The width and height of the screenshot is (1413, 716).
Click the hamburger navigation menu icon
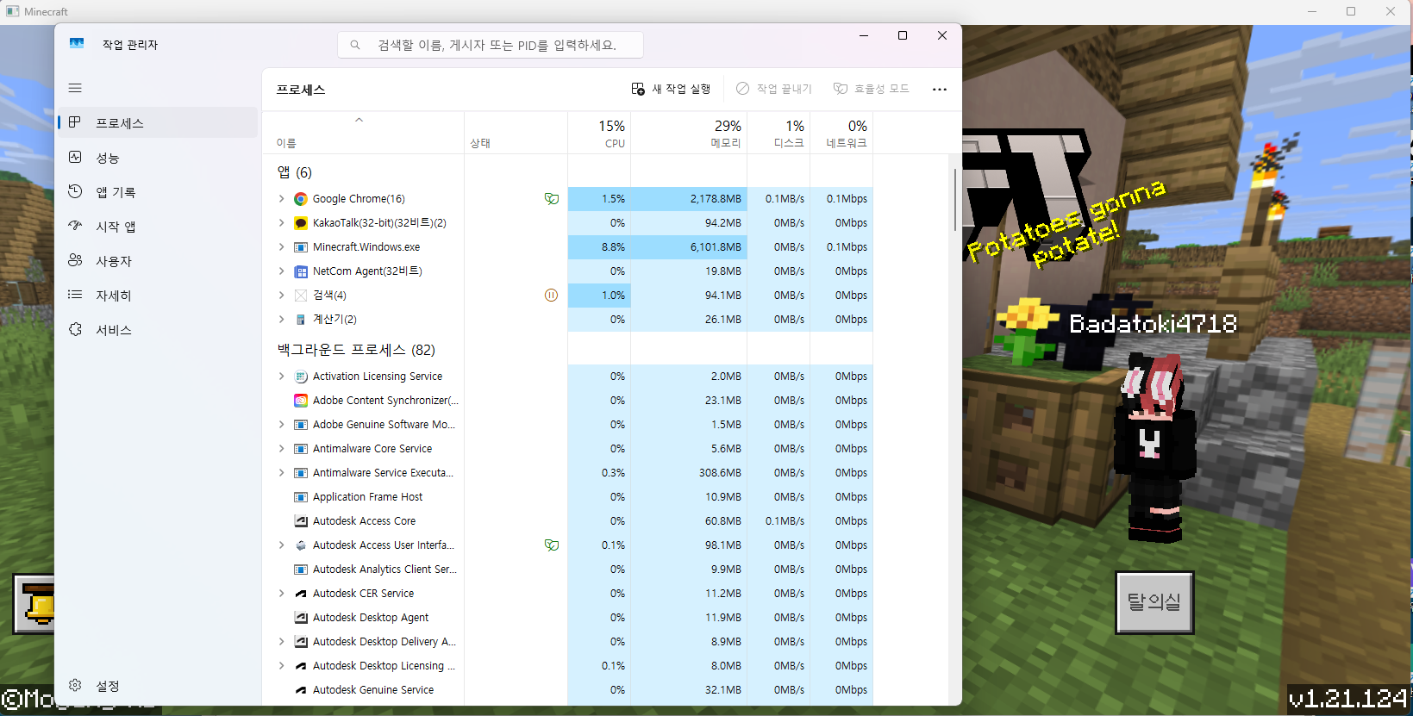(75, 88)
